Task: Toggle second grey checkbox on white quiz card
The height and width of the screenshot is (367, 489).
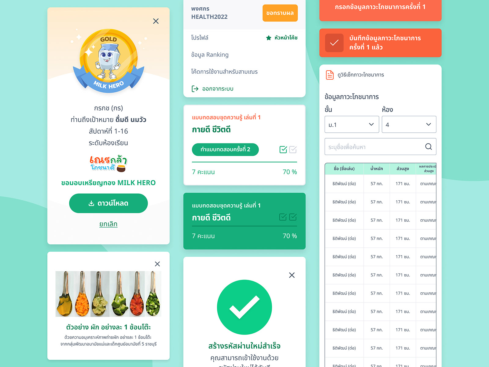Action: pos(293,150)
